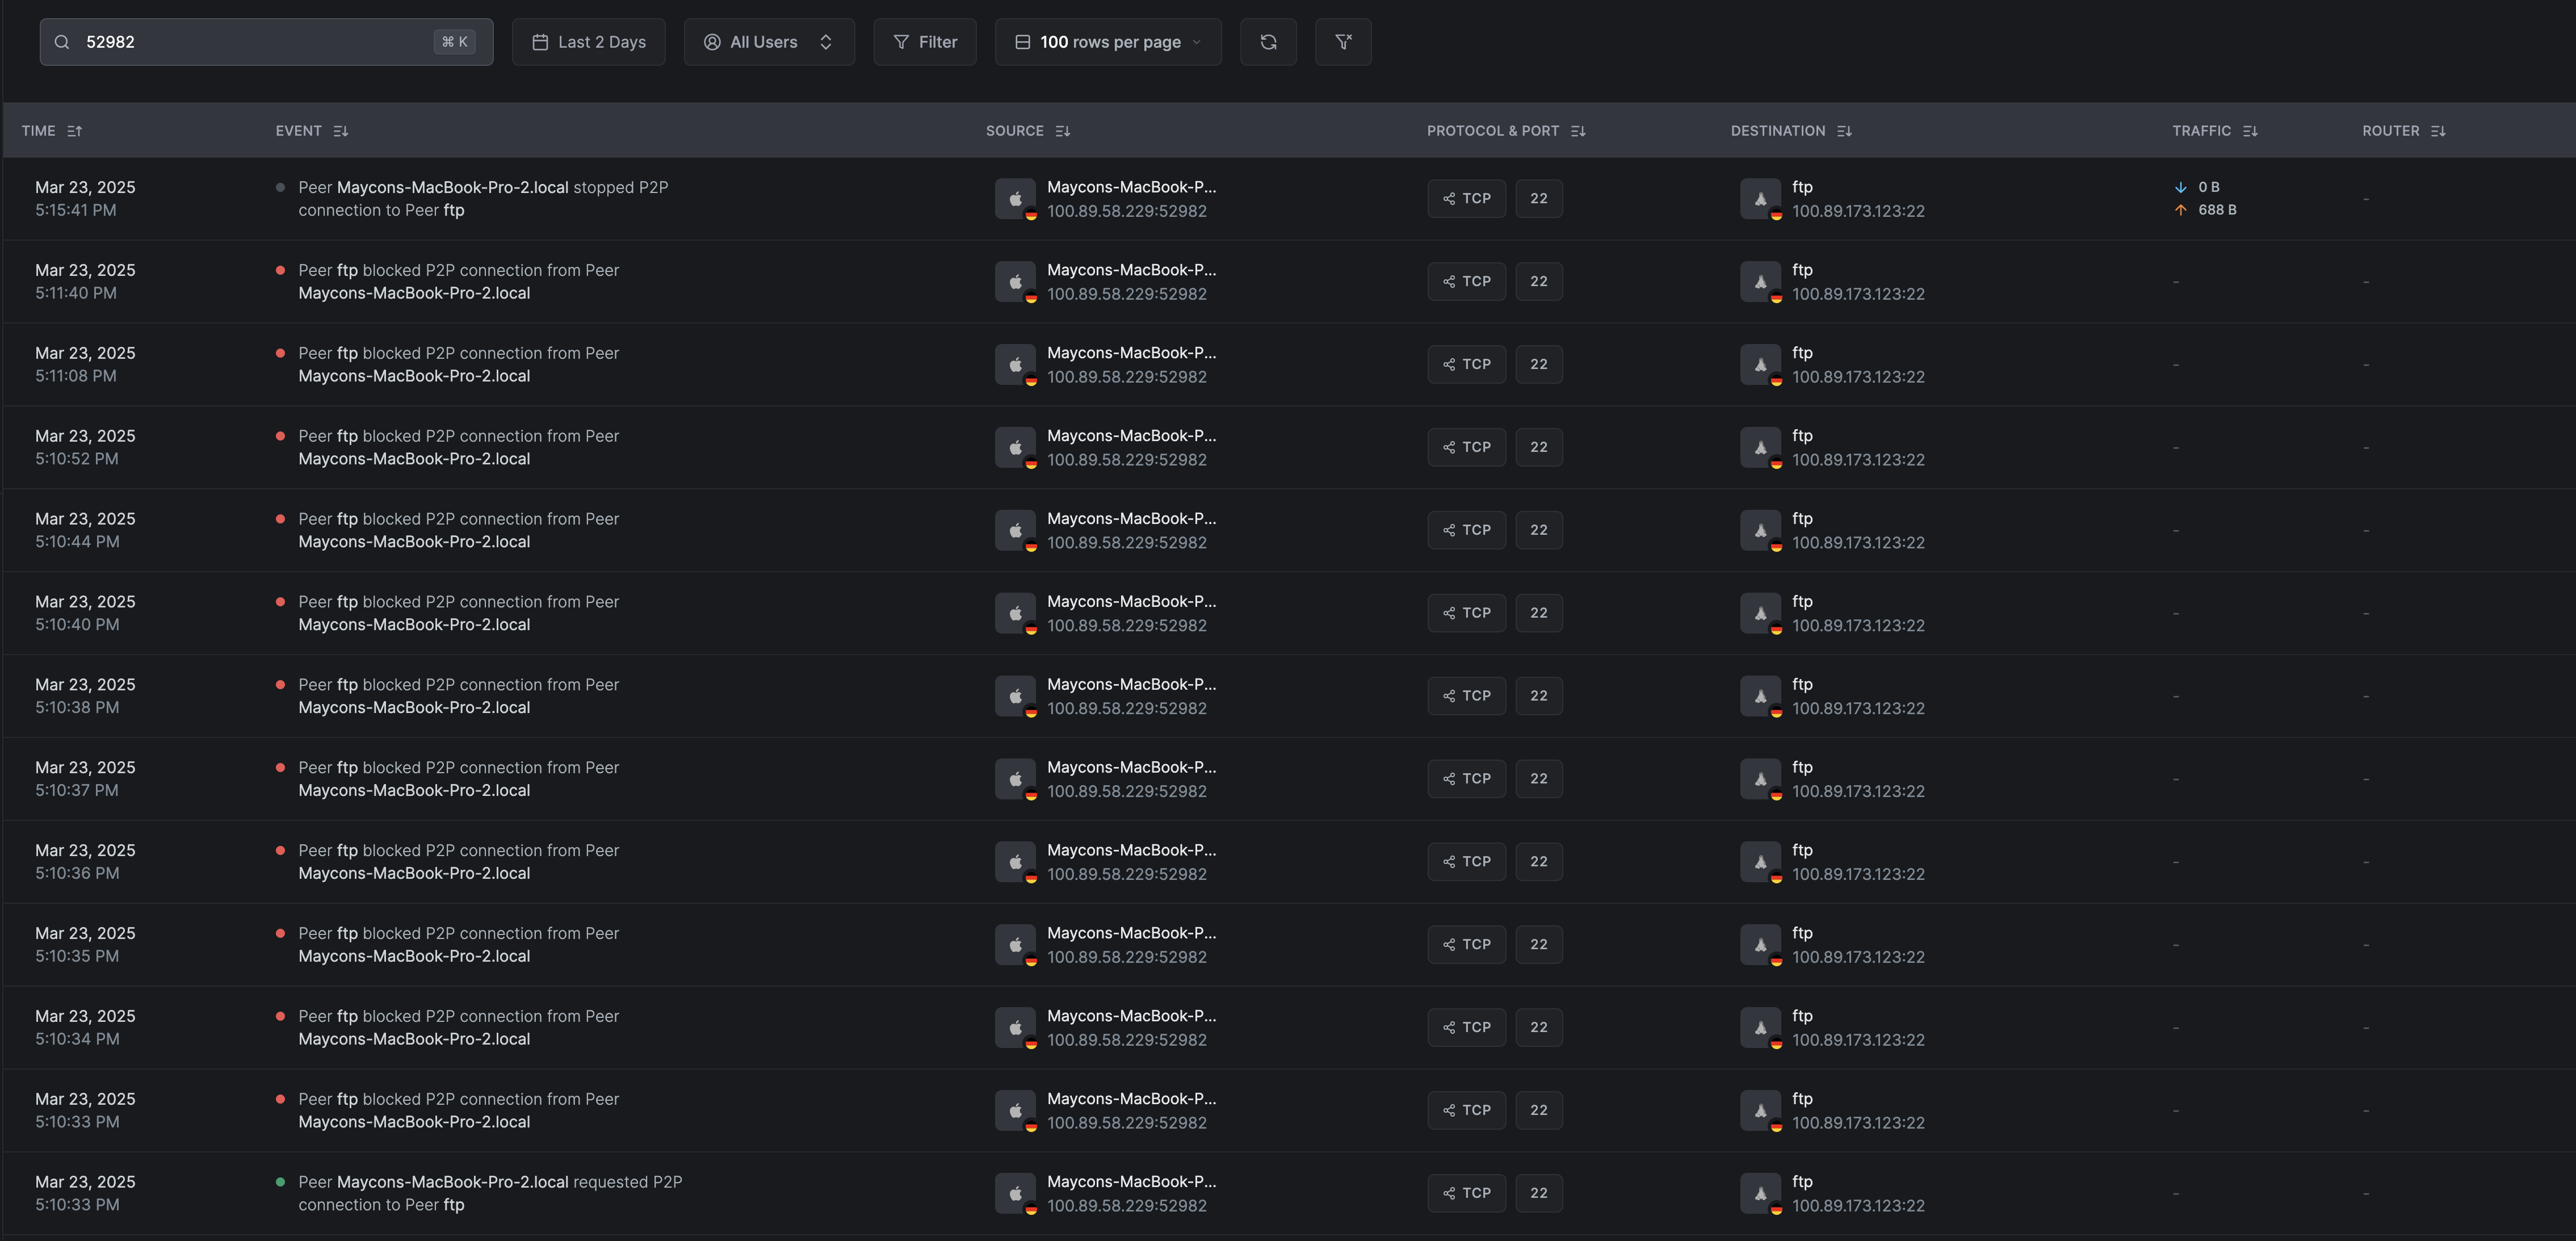Open the Filter button
This screenshot has width=2576, height=1241.
925,42
